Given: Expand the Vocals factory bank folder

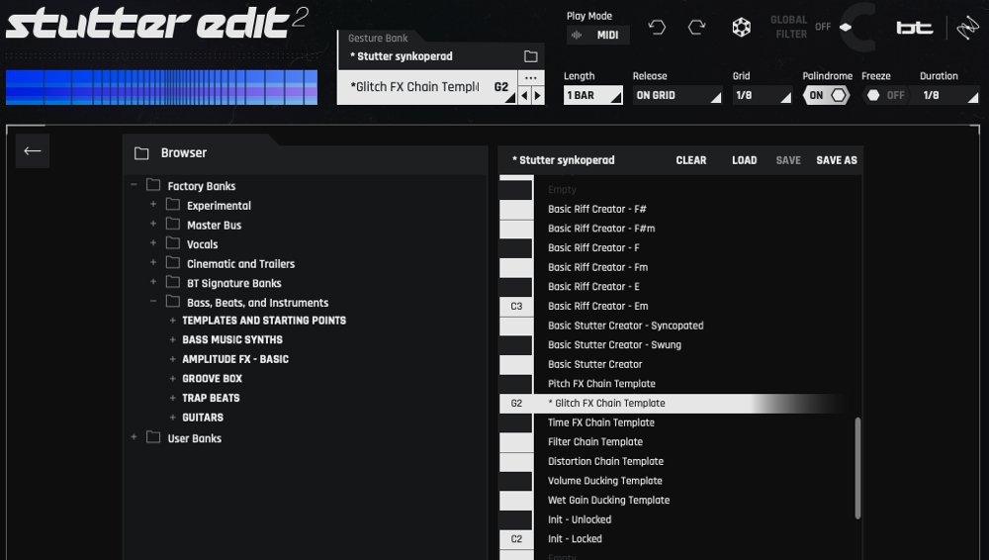Looking at the screenshot, I should (x=153, y=244).
